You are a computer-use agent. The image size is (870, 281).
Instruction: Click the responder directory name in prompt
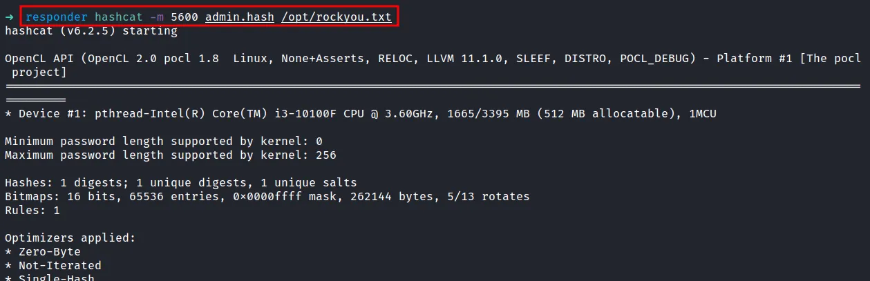click(57, 17)
